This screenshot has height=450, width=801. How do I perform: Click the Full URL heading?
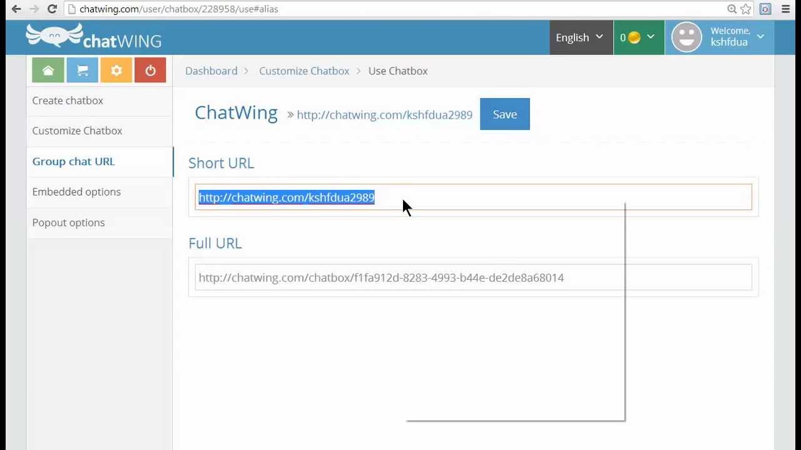tap(215, 243)
